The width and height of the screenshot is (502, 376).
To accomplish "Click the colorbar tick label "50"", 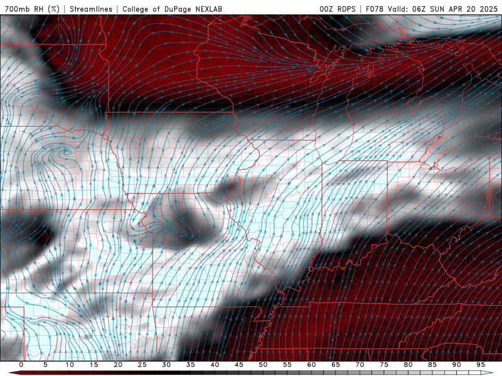I will 263,365.
